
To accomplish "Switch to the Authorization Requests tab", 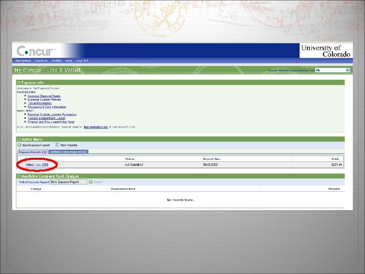I will tap(68, 152).
